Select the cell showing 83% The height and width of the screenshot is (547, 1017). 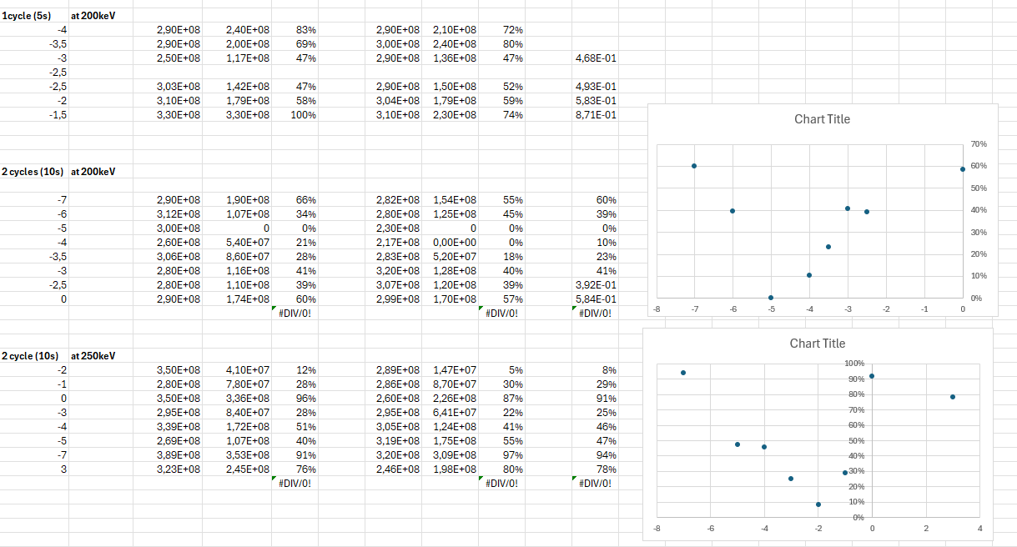point(295,29)
